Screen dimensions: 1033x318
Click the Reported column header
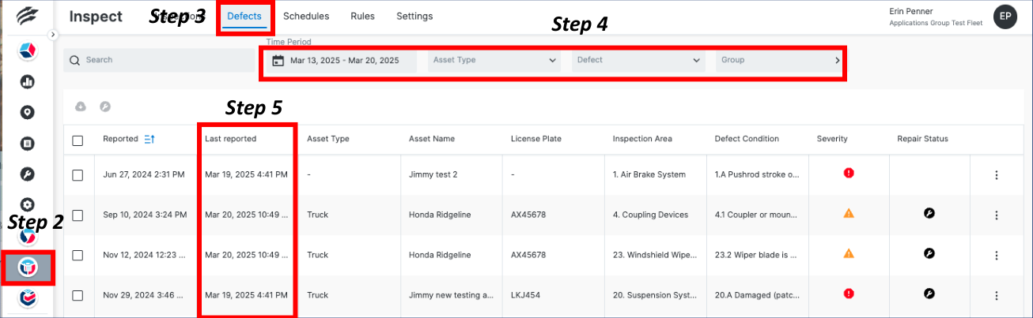[120, 139]
